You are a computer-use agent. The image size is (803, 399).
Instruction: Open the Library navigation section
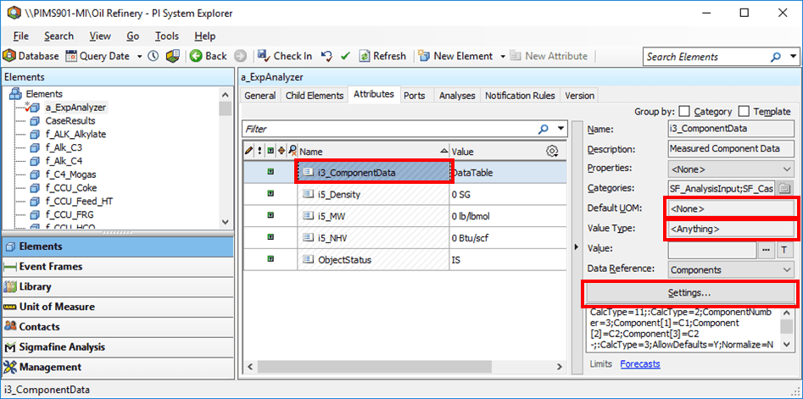click(118, 286)
